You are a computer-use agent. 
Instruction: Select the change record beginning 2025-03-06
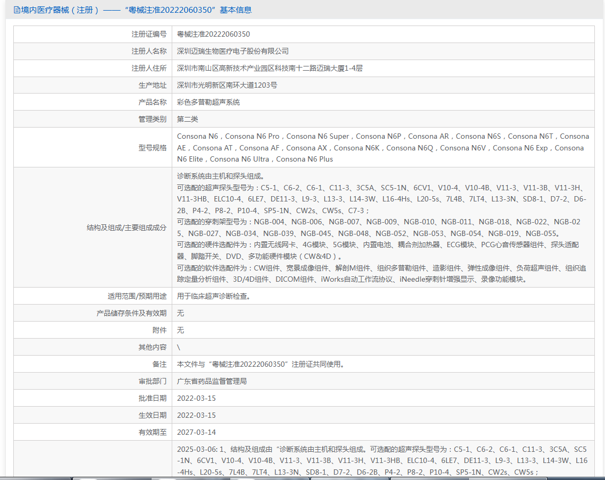pos(382,461)
